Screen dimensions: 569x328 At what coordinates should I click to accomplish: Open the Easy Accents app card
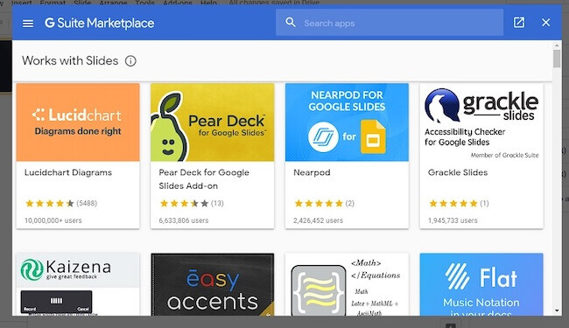(213, 284)
